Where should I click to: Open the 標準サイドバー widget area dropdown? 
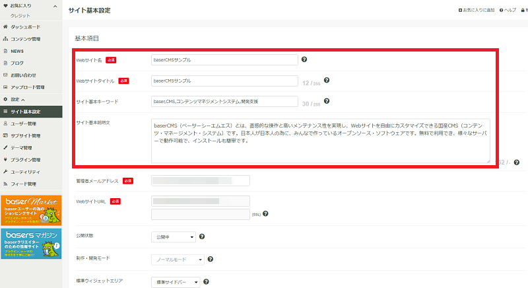click(x=176, y=282)
